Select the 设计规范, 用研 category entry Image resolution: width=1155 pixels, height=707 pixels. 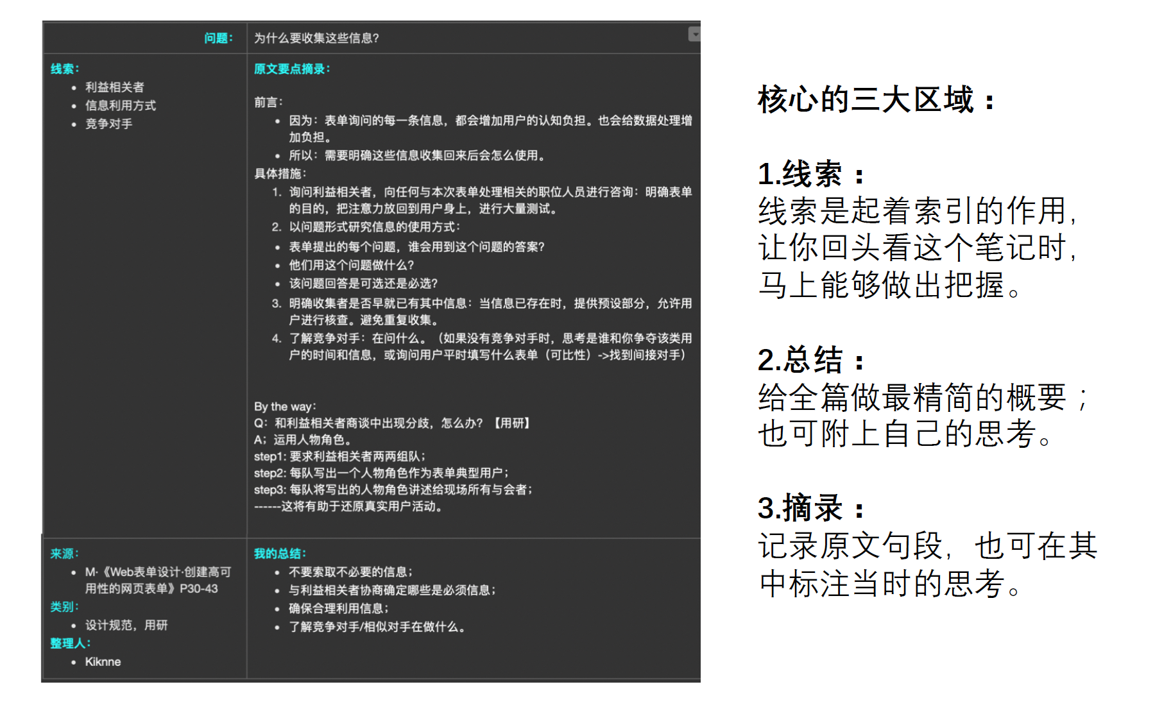click(126, 625)
